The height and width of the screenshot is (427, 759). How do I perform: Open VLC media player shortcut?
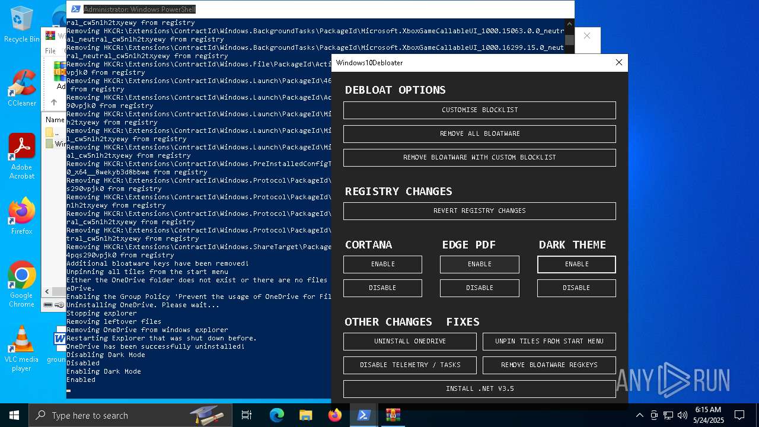point(21,349)
